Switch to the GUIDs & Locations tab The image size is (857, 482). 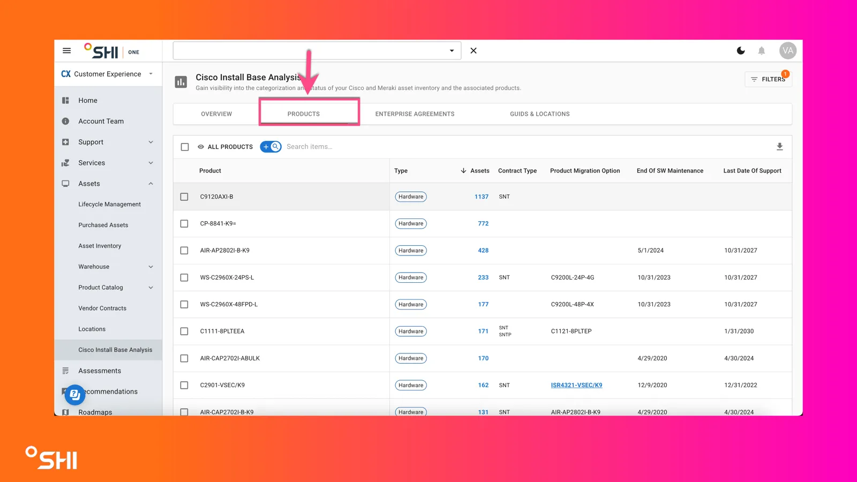540,114
